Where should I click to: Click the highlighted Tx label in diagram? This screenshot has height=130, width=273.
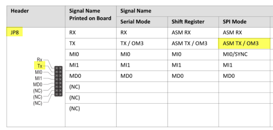tap(40, 66)
